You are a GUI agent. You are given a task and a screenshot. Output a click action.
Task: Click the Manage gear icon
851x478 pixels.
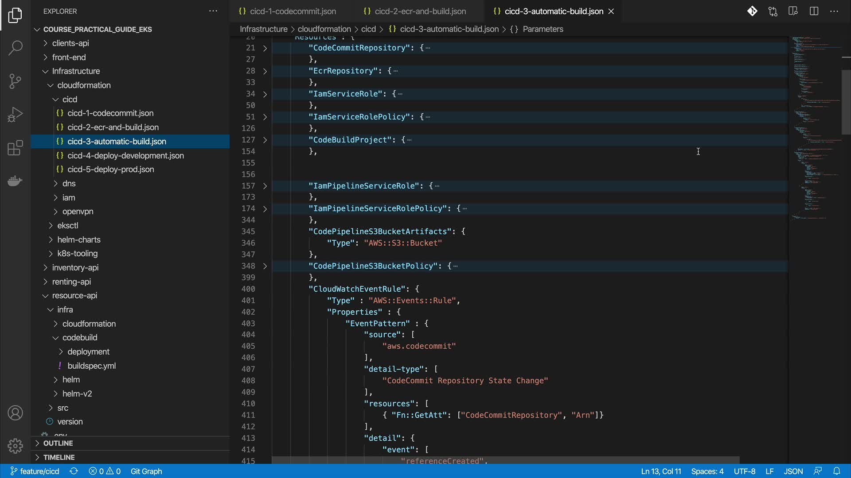(15, 446)
